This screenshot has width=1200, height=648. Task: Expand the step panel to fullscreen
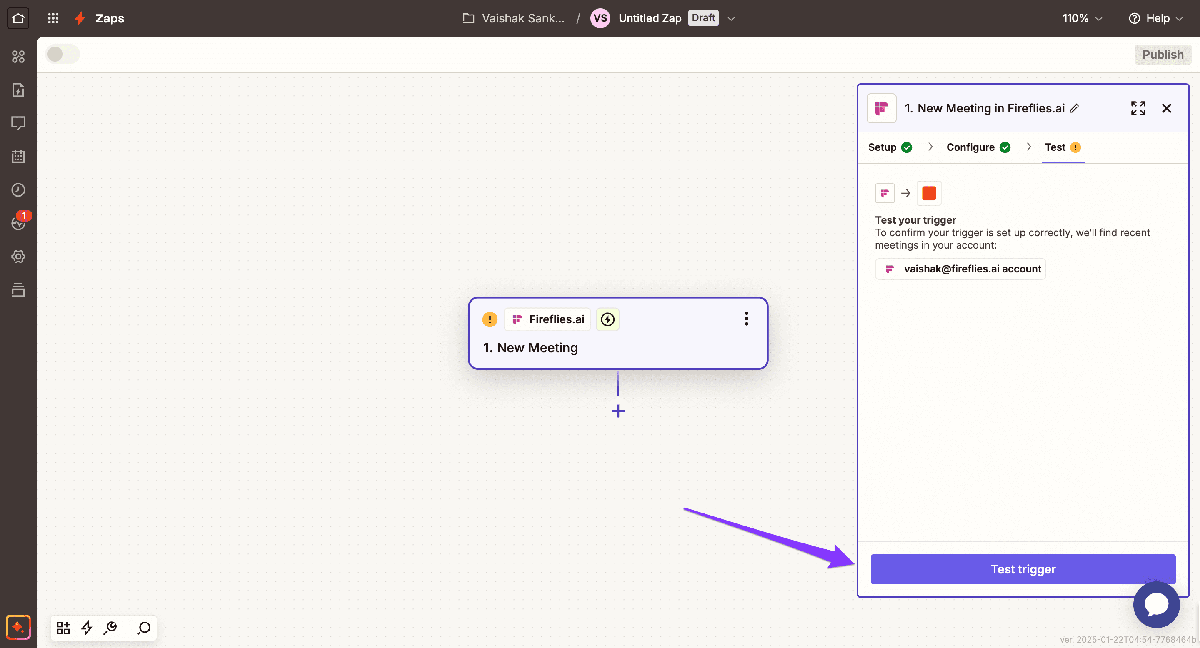pos(1138,108)
